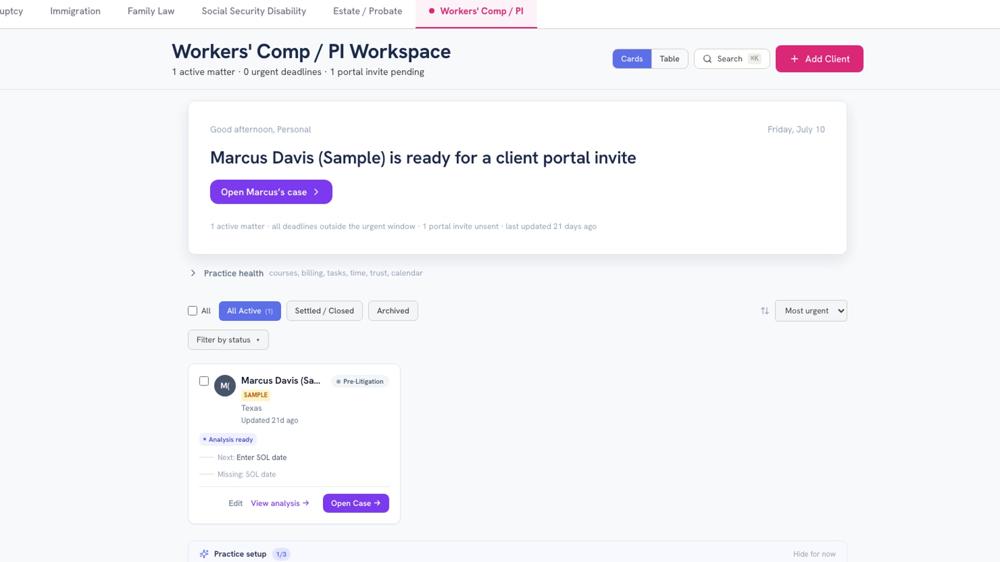
Task: Click the Texas location text
Action: 252,408
